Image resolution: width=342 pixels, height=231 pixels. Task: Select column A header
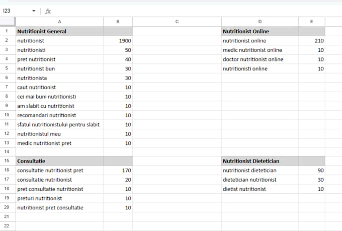[x=59, y=22]
